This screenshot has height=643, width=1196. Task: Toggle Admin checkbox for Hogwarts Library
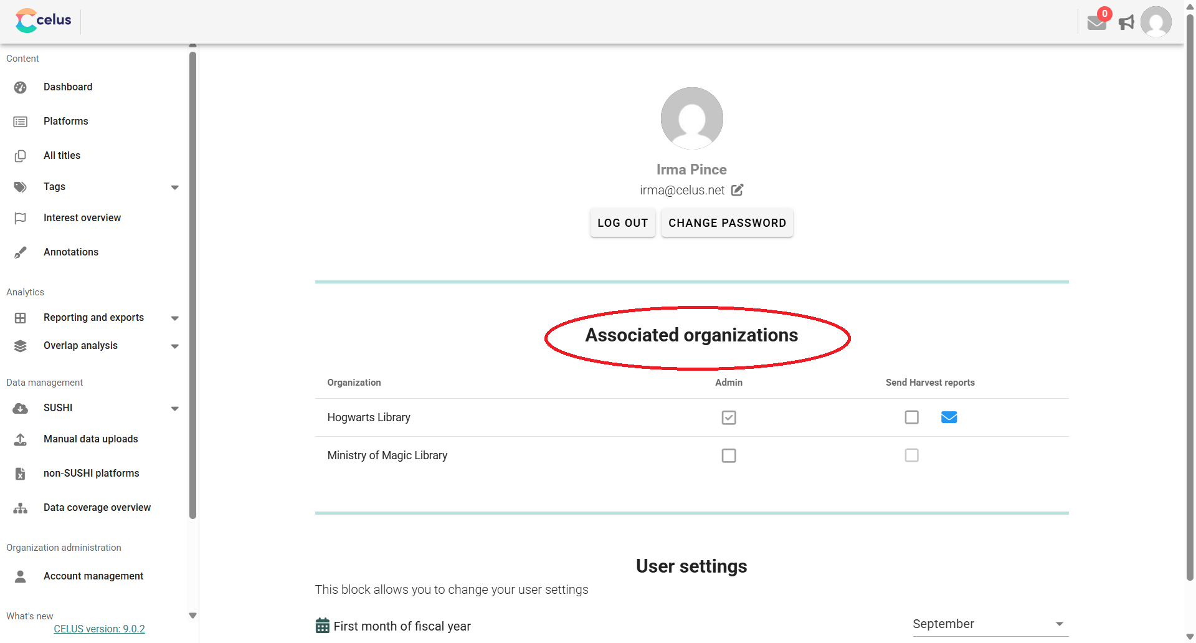[729, 417]
